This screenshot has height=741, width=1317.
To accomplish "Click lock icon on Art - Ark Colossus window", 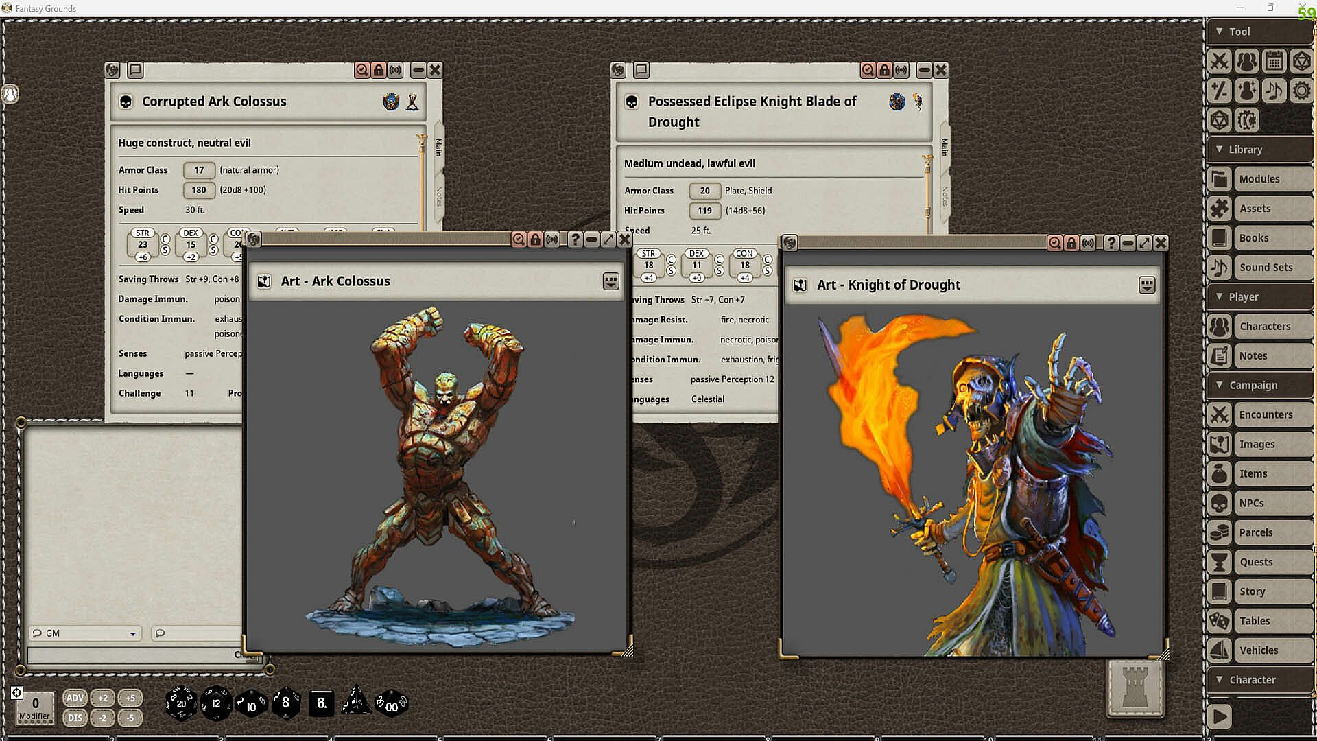I will click(x=535, y=239).
